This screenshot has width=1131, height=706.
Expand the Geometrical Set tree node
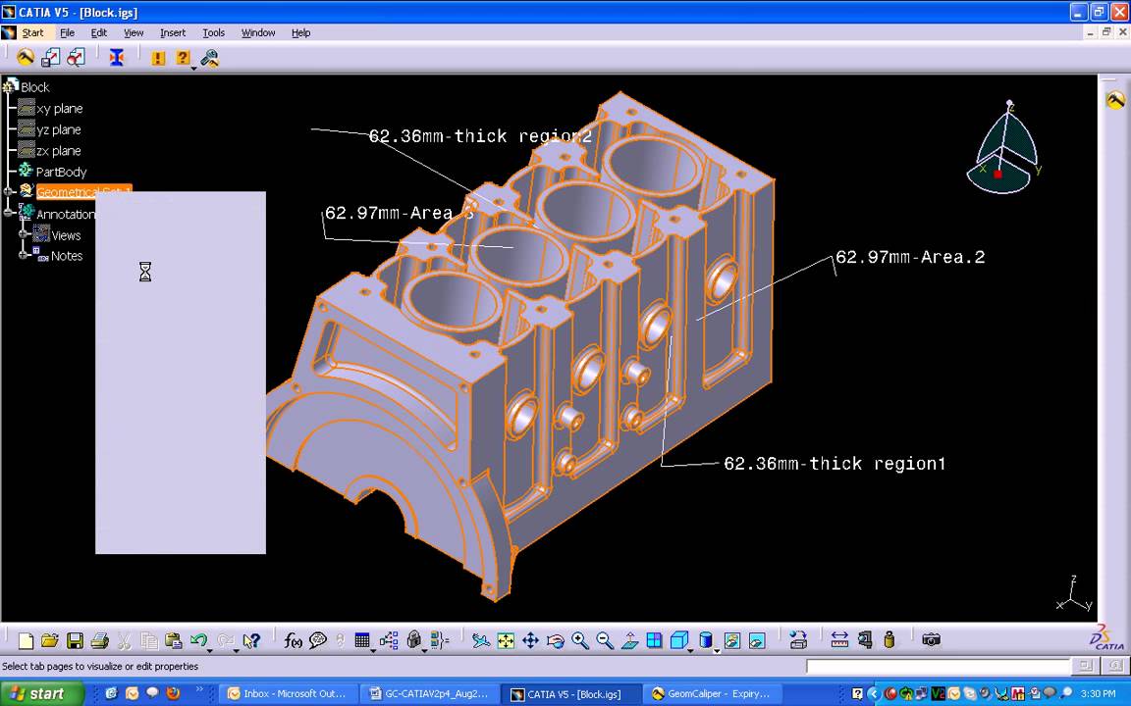tap(9, 191)
